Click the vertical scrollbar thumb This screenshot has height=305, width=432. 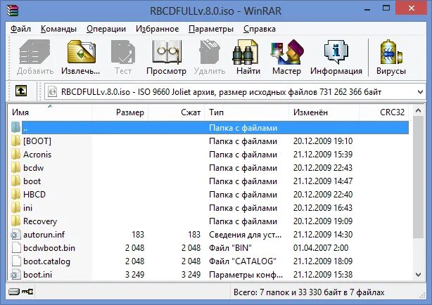(x=418, y=176)
